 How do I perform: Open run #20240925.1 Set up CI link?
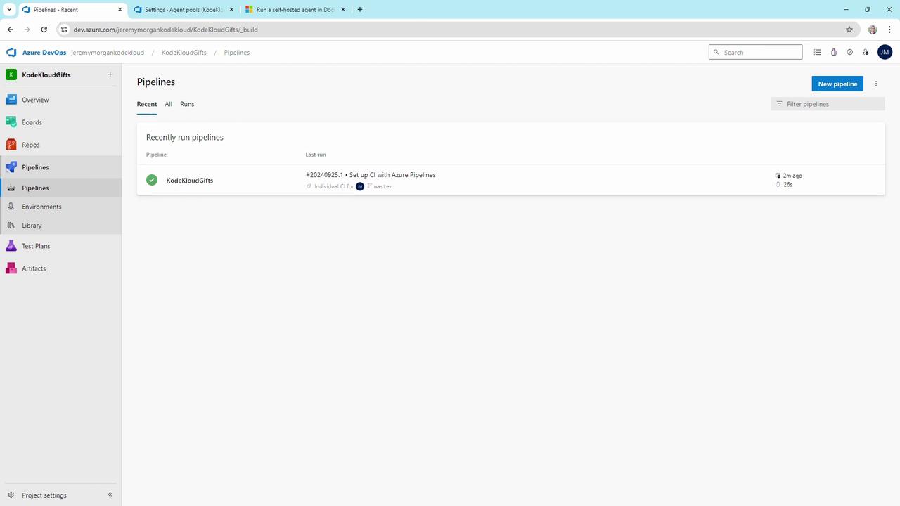[x=371, y=175]
